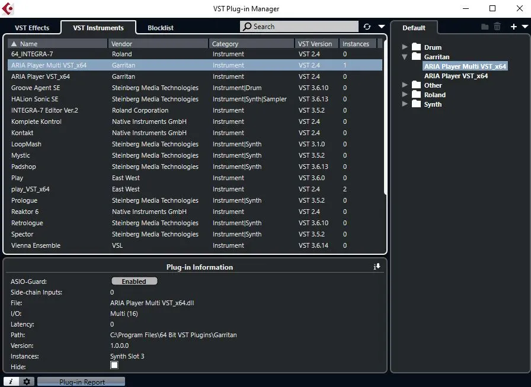Open the collections dropdown arrow beside plus
The width and height of the screenshot is (531, 387).
click(x=524, y=27)
